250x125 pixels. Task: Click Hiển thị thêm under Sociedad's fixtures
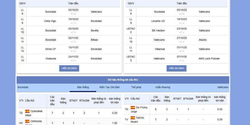click(69, 68)
